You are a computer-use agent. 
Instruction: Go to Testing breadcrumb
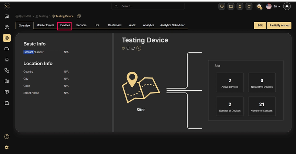pos(42,16)
